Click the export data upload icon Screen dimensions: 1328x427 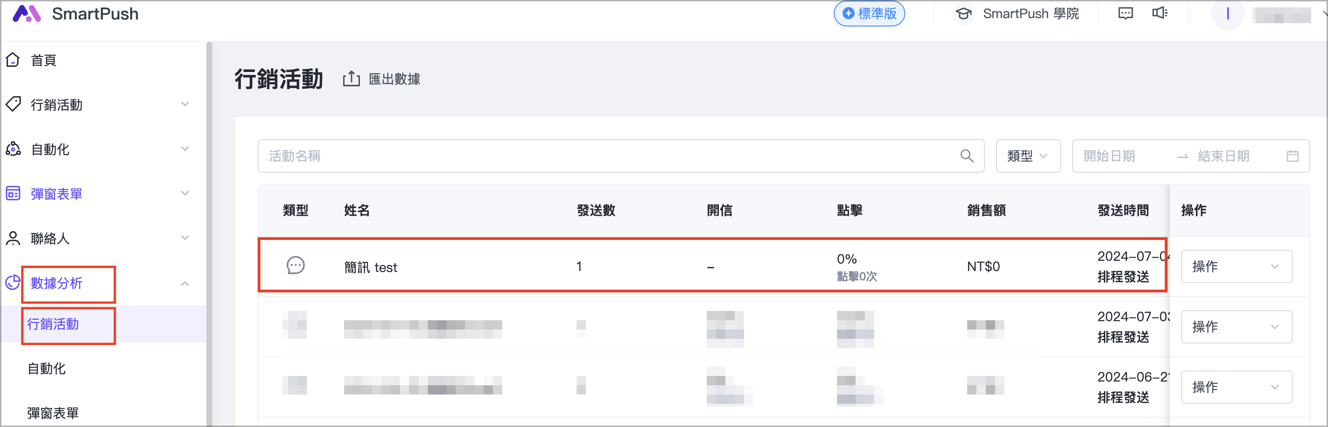[x=351, y=79]
